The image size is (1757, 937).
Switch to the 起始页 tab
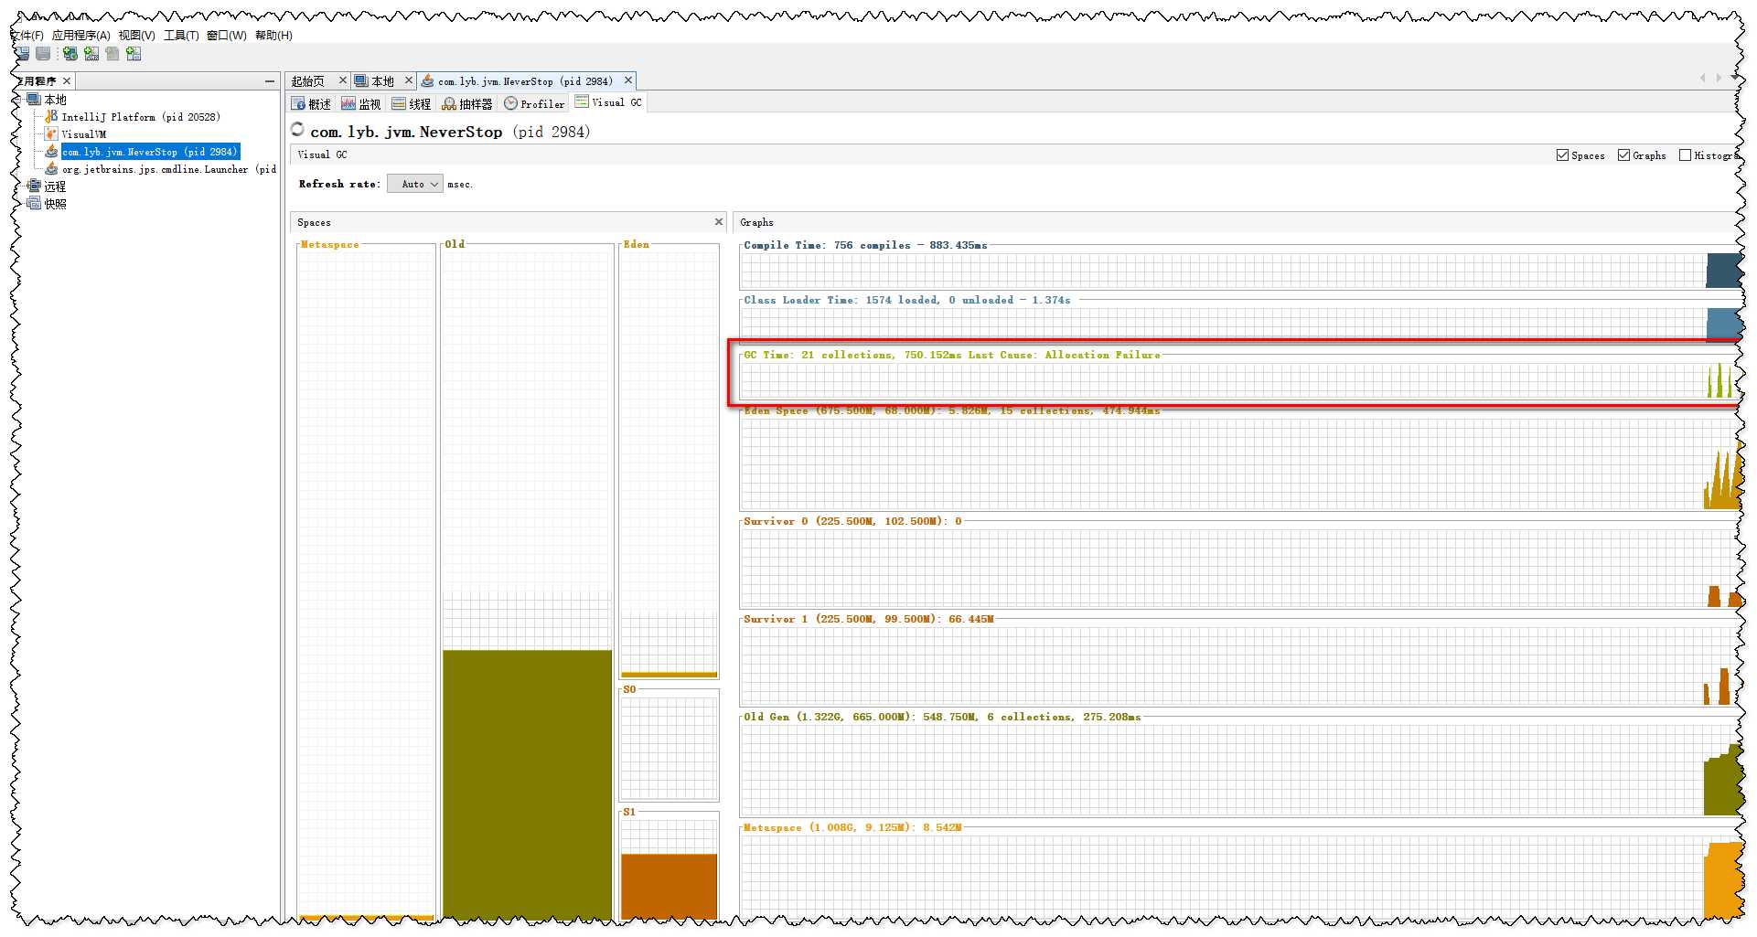click(308, 81)
